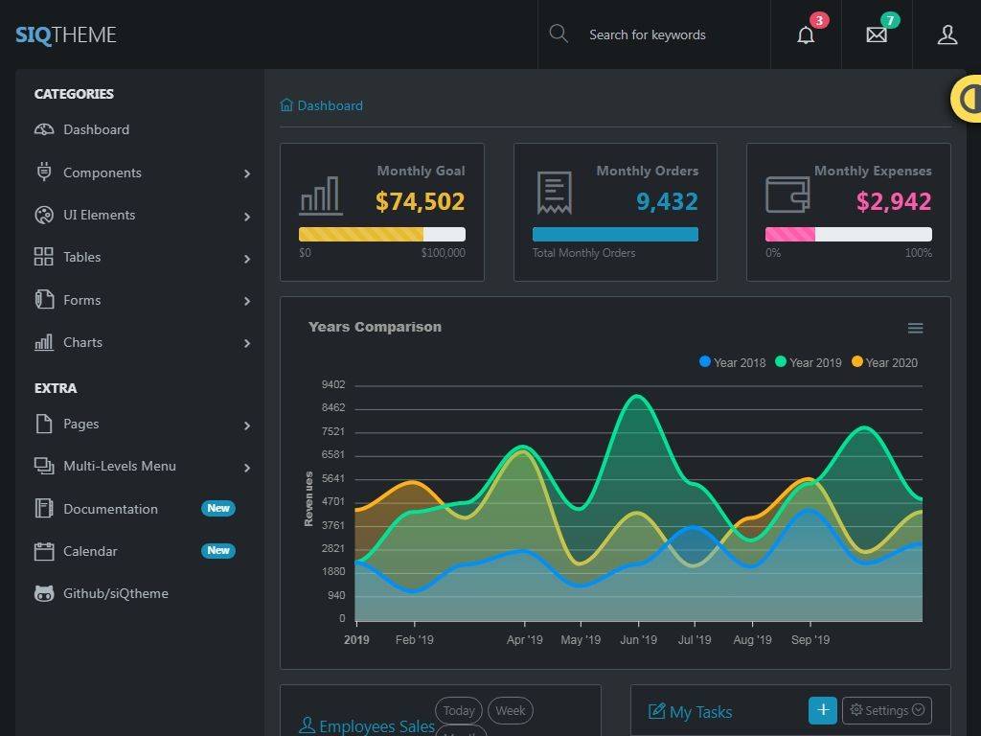Click the add task plus button

[x=822, y=710]
